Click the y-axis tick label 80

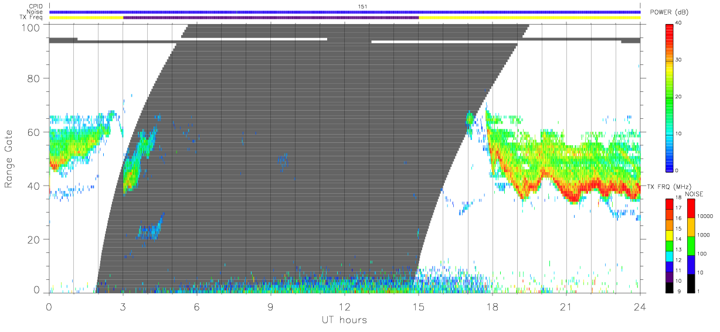(x=33, y=78)
